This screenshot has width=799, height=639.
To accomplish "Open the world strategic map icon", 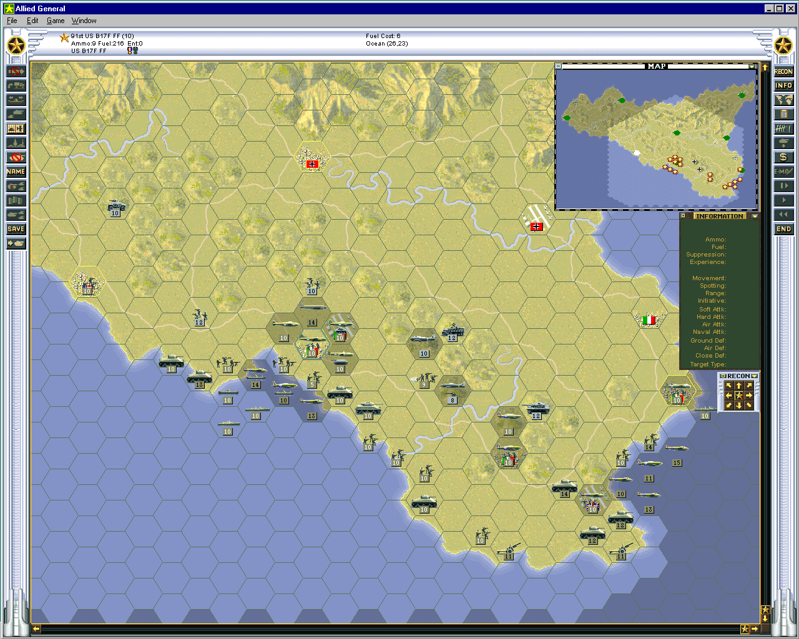I will point(783,100).
